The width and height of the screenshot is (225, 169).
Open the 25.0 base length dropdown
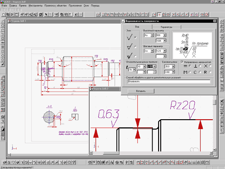[x=173, y=66]
